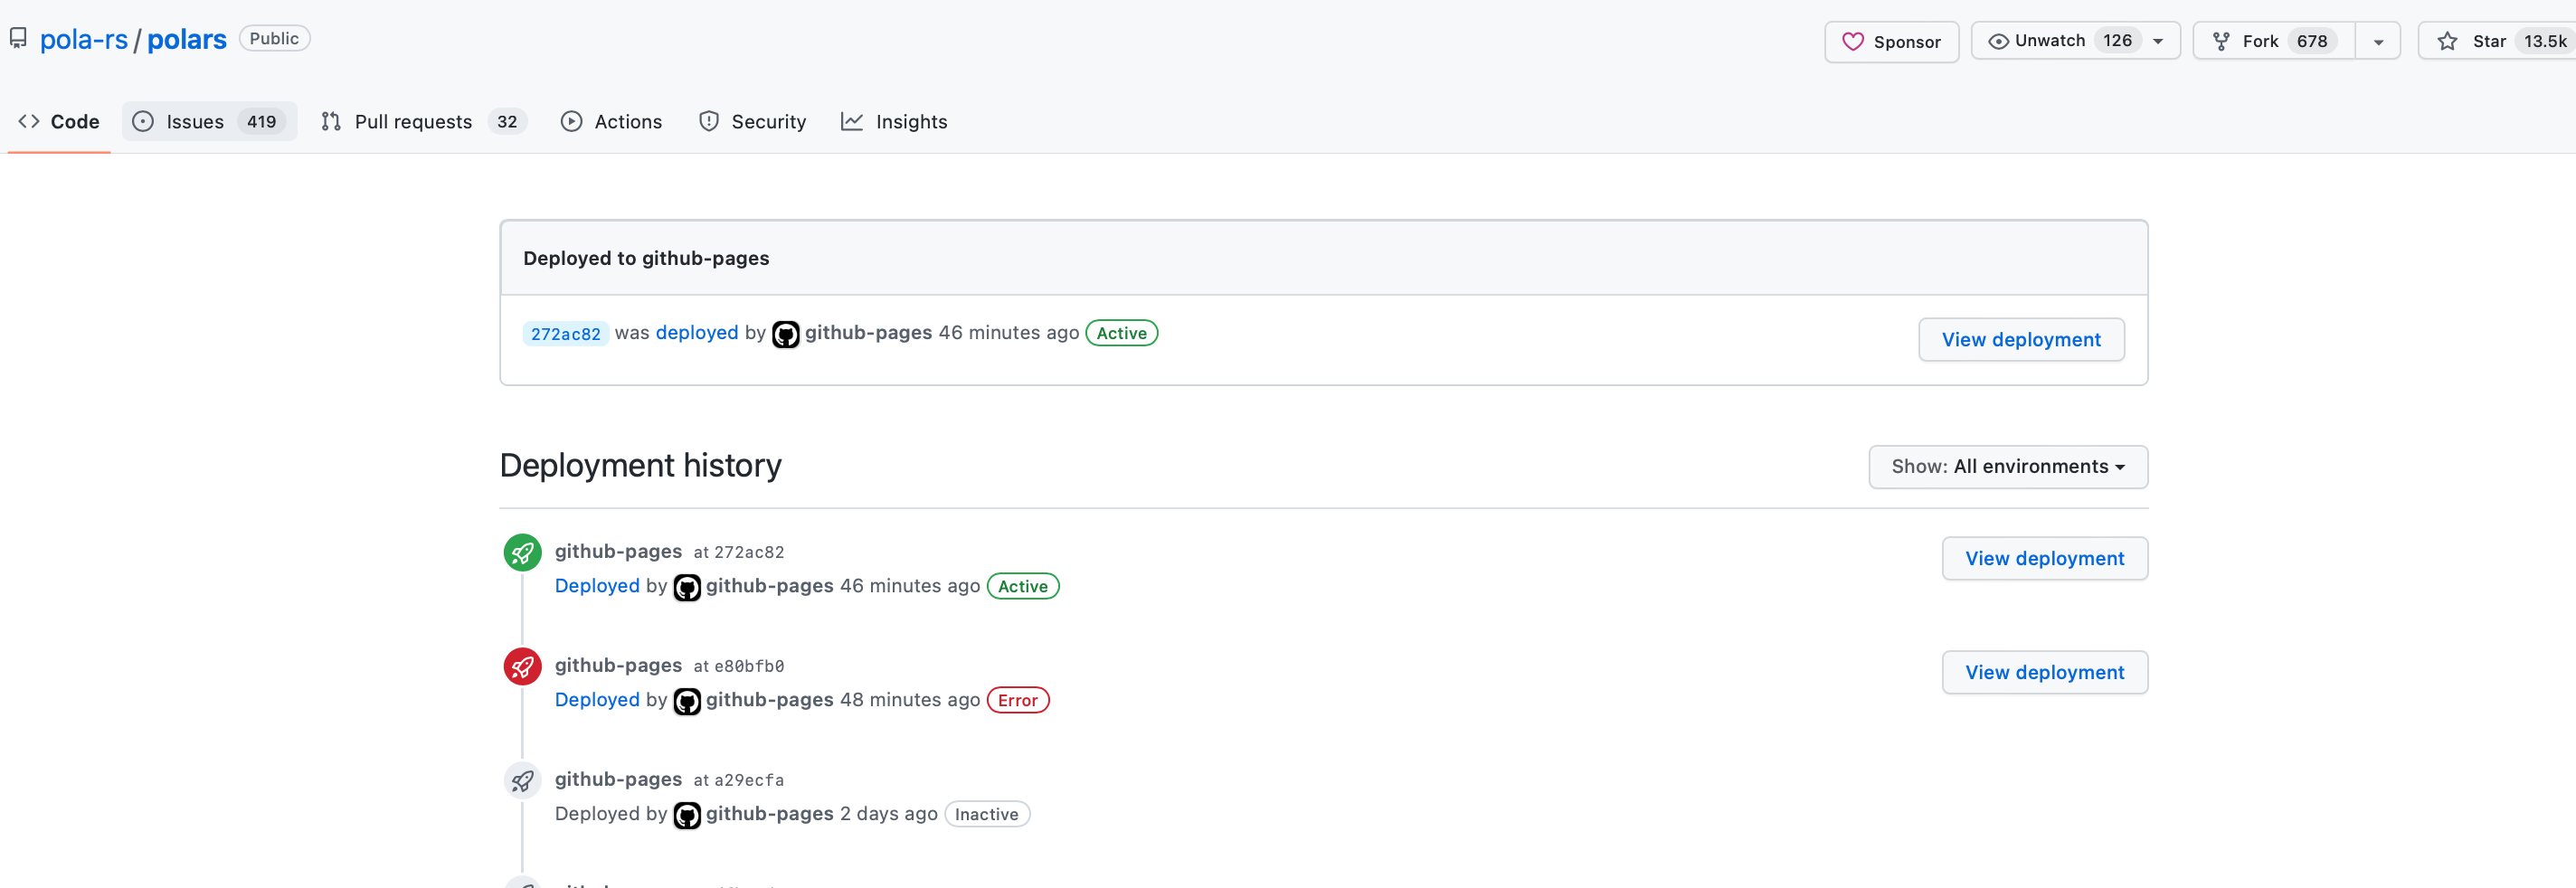Image resolution: width=2576 pixels, height=888 pixels.
Task: Star the polars repository
Action: [x=2497, y=41]
